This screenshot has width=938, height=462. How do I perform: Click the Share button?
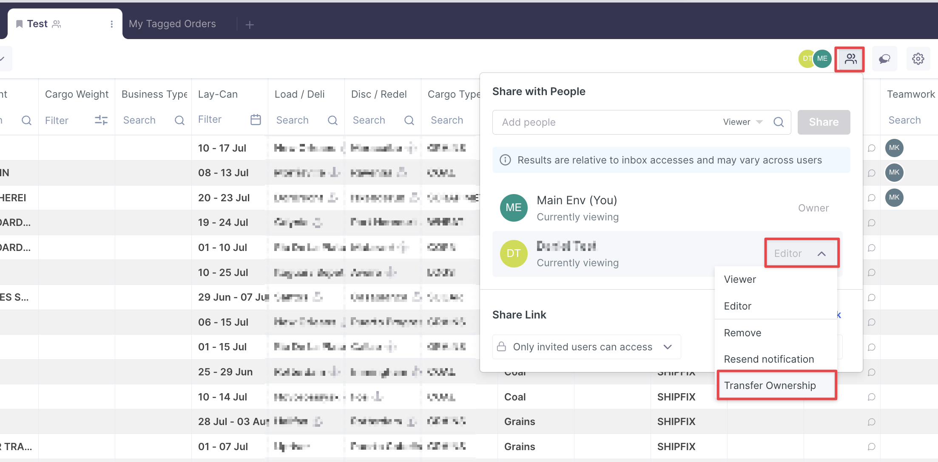point(824,122)
